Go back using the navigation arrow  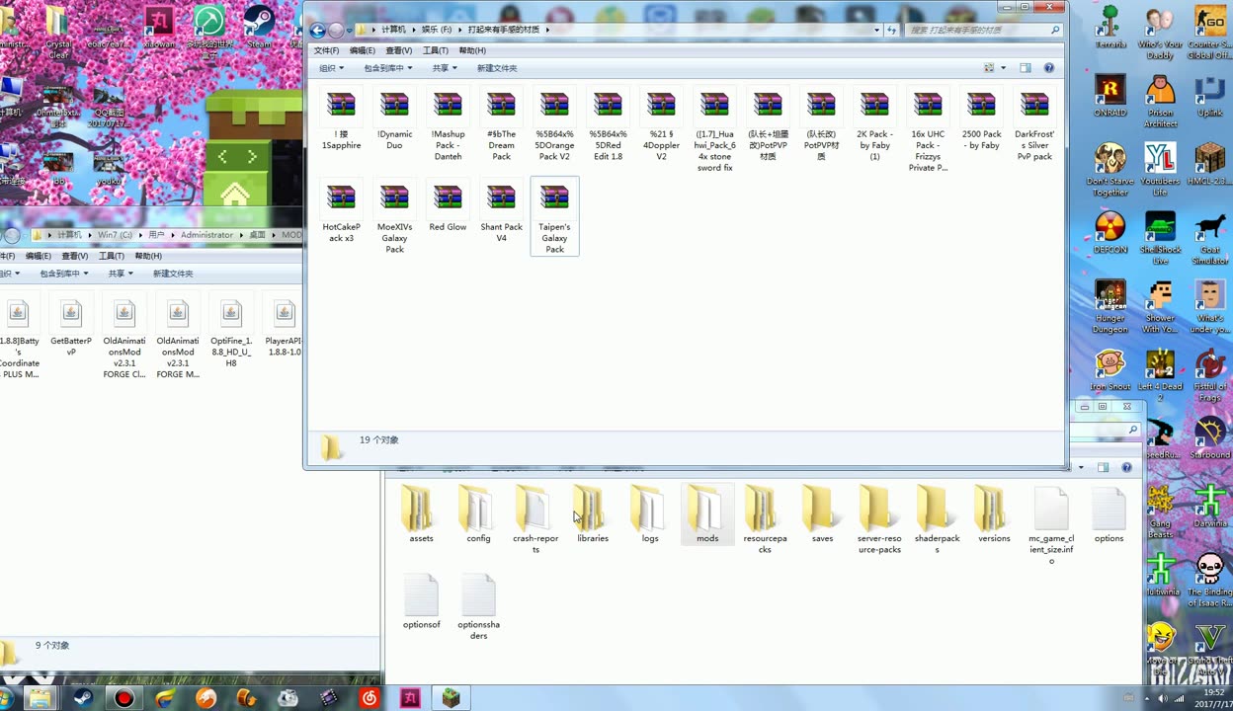[317, 31]
